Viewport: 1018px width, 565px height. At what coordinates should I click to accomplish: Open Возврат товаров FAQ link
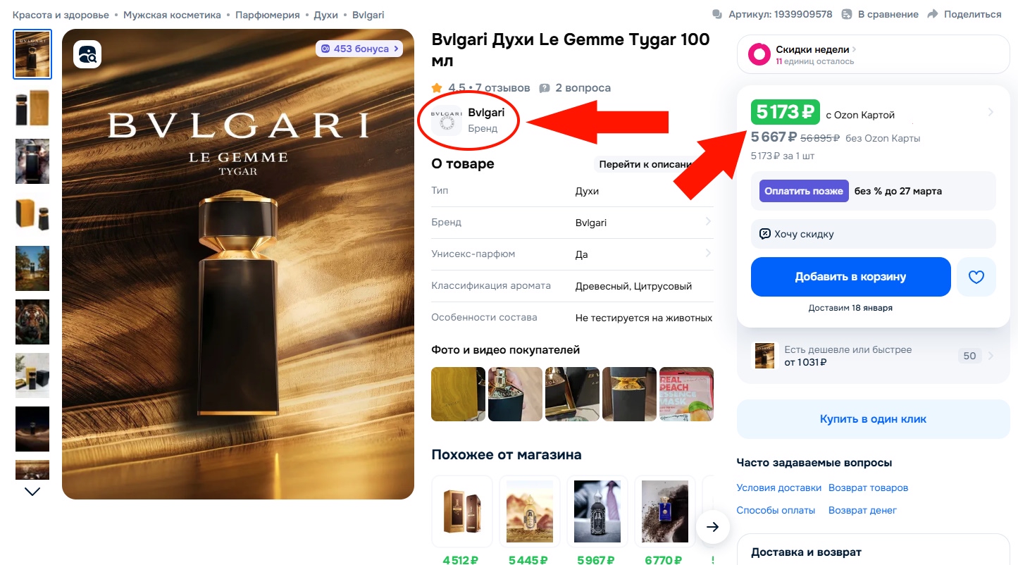[x=869, y=488]
